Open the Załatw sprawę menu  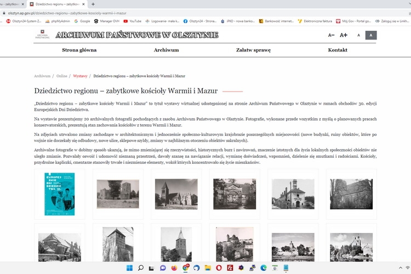pos(253,50)
